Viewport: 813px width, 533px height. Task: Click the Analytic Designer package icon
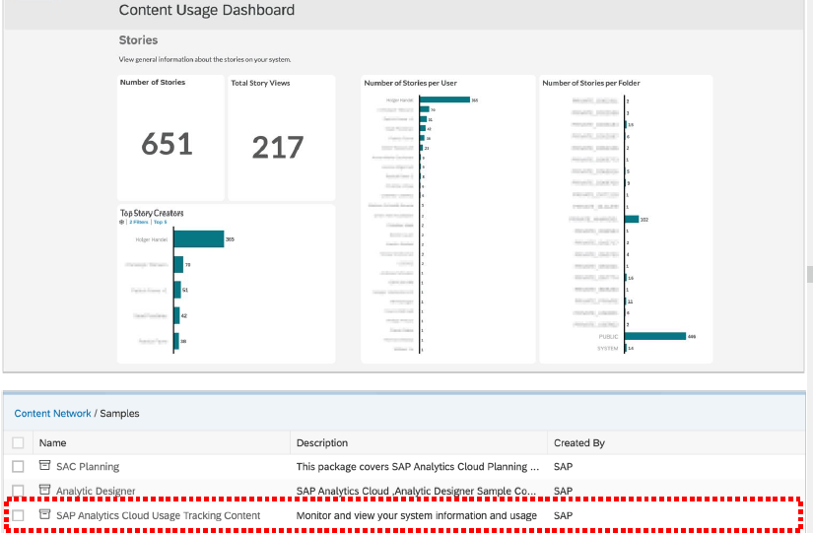tap(44, 490)
